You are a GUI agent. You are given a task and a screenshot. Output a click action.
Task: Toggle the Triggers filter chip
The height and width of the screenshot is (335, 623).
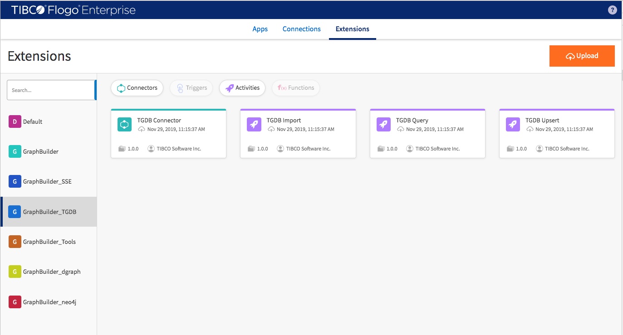tap(191, 88)
